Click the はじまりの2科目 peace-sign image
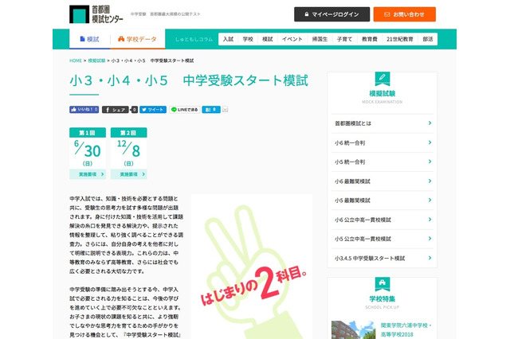Screen dimensions: 510x339 click(x=252, y=267)
